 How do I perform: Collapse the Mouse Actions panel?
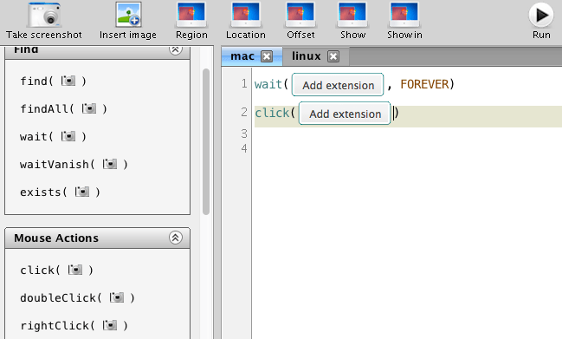(x=176, y=238)
